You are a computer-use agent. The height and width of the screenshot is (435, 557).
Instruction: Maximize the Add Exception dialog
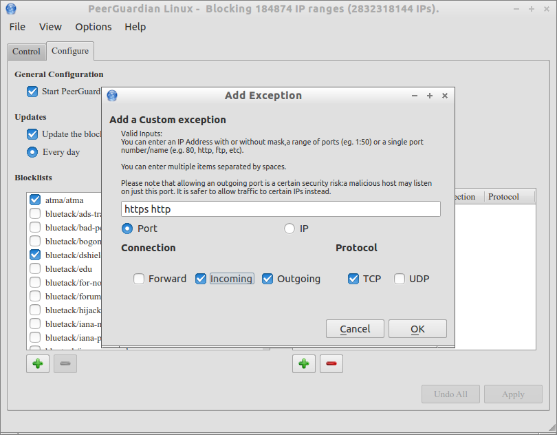coord(430,96)
